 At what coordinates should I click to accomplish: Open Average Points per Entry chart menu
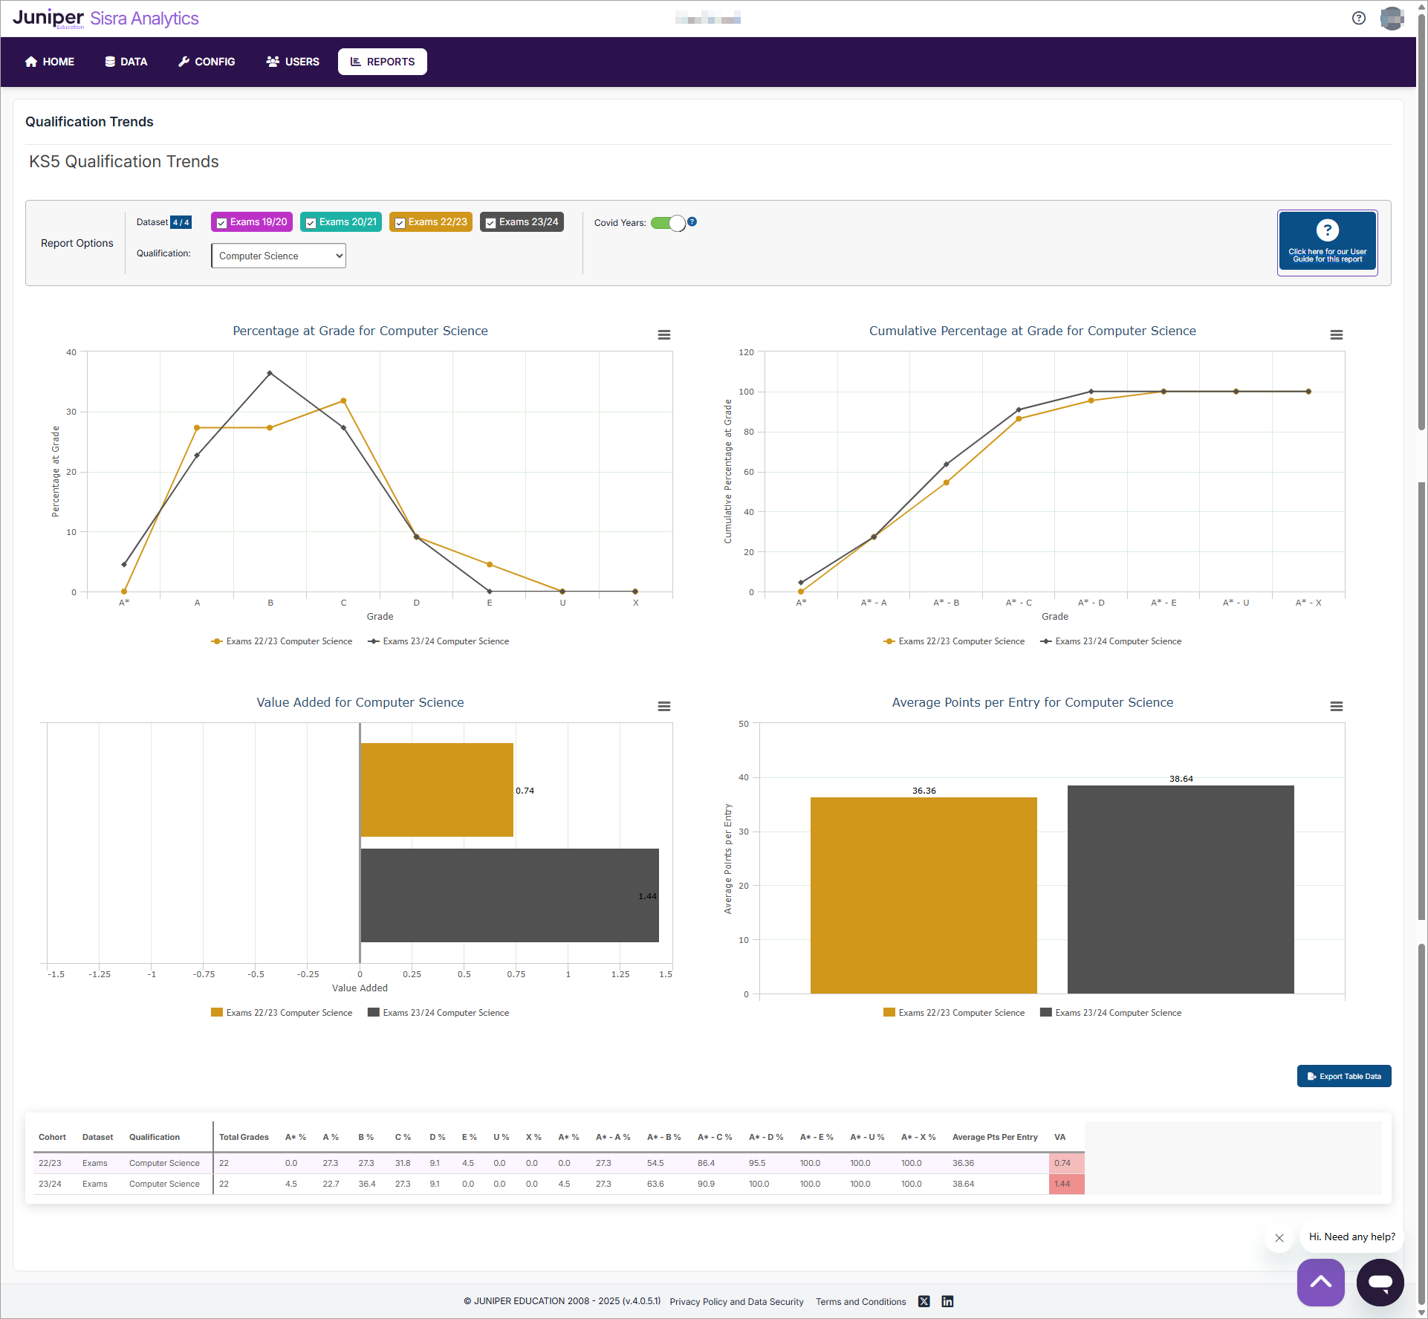1336,707
